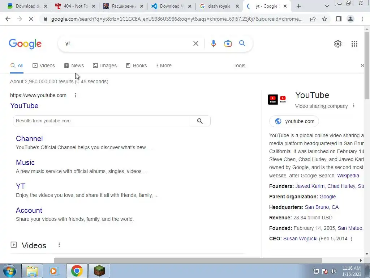Open the Chrome profile avatar
The image size is (370, 278).
pyautogui.click(x=350, y=19)
